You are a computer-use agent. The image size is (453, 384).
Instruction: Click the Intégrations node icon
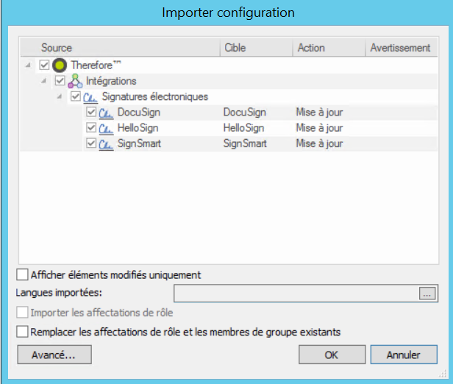tap(75, 81)
